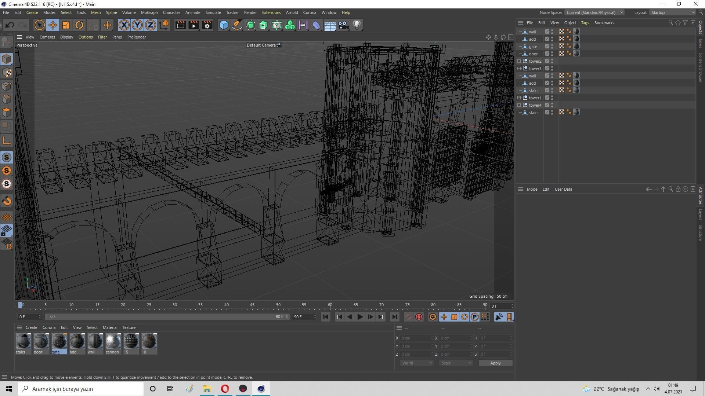
Task: Add a Camera object
Action: [x=343, y=25]
